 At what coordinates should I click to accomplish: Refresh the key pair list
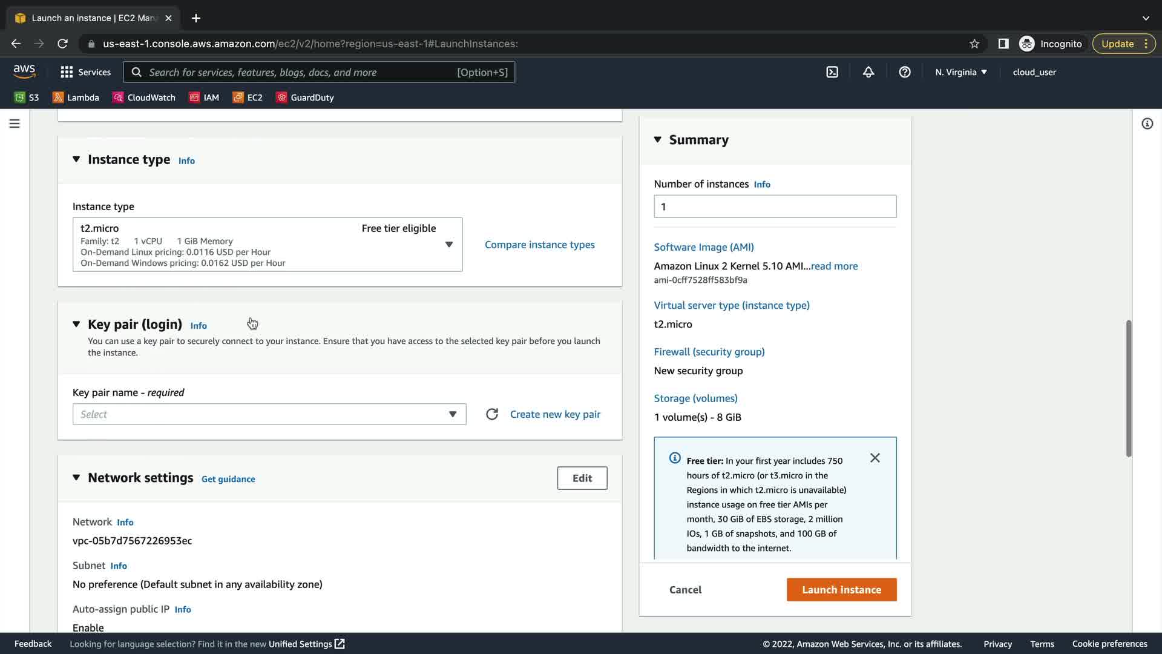[492, 414]
